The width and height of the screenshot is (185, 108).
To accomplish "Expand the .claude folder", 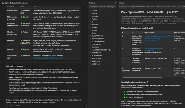I will coord(90,13).
